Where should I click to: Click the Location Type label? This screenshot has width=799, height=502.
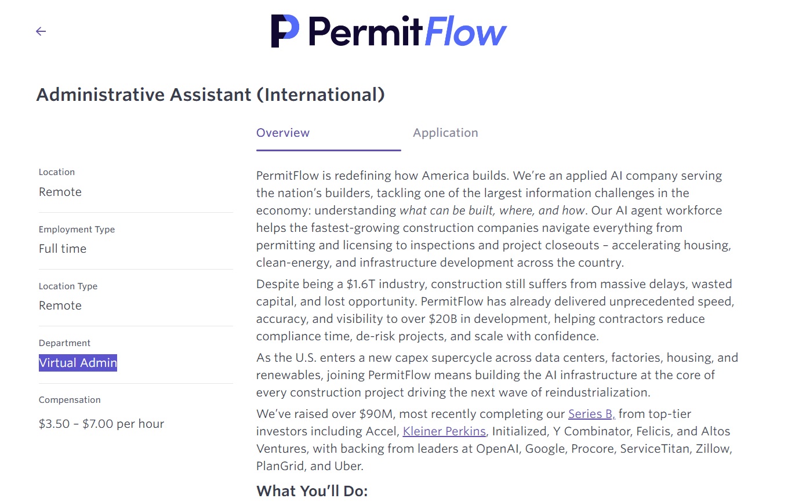[x=68, y=286]
